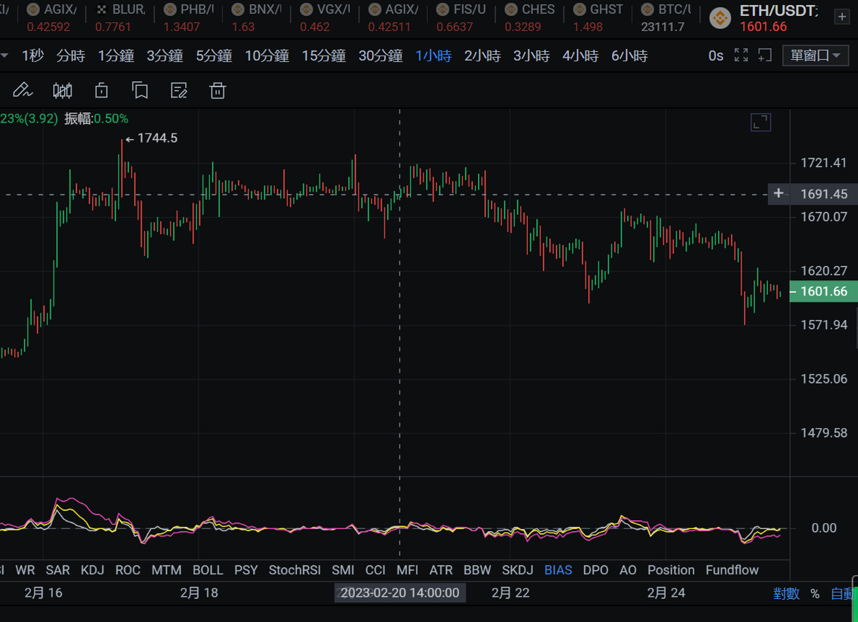Viewport: 858px width, 622px height.
Task: Open the 單窗口 window layout dropdown
Action: [815, 55]
